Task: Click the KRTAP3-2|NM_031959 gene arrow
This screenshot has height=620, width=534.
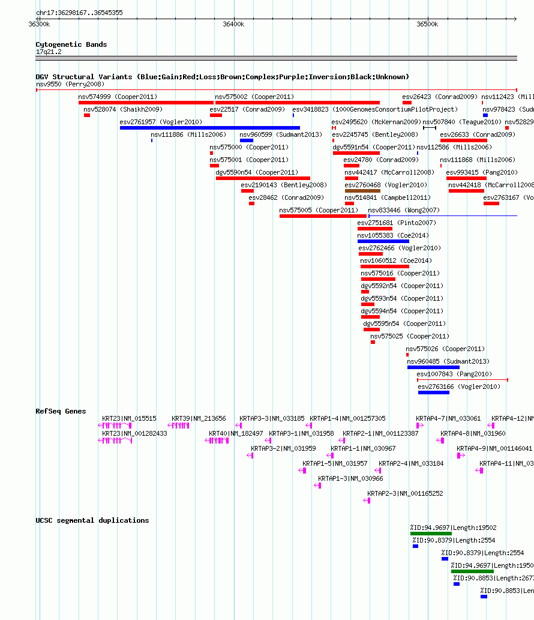Action: click(250, 456)
